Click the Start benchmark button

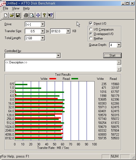pos(112,55)
